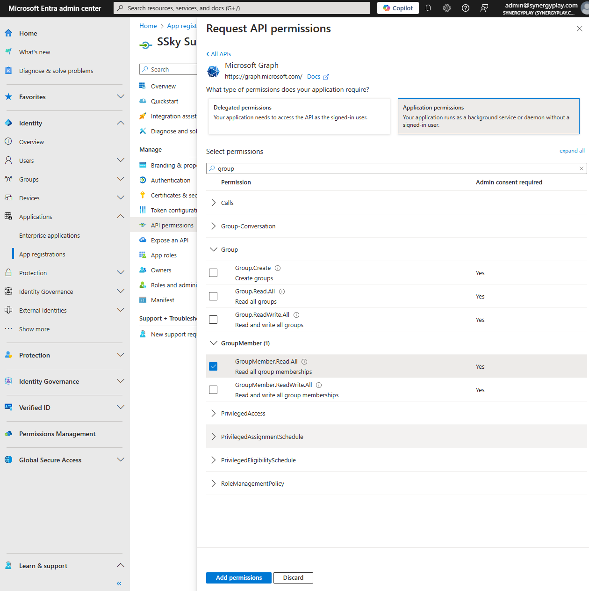The image size is (589, 591).
Task: Click the permissions search field containing group
Action: click(x=396, y=168)
